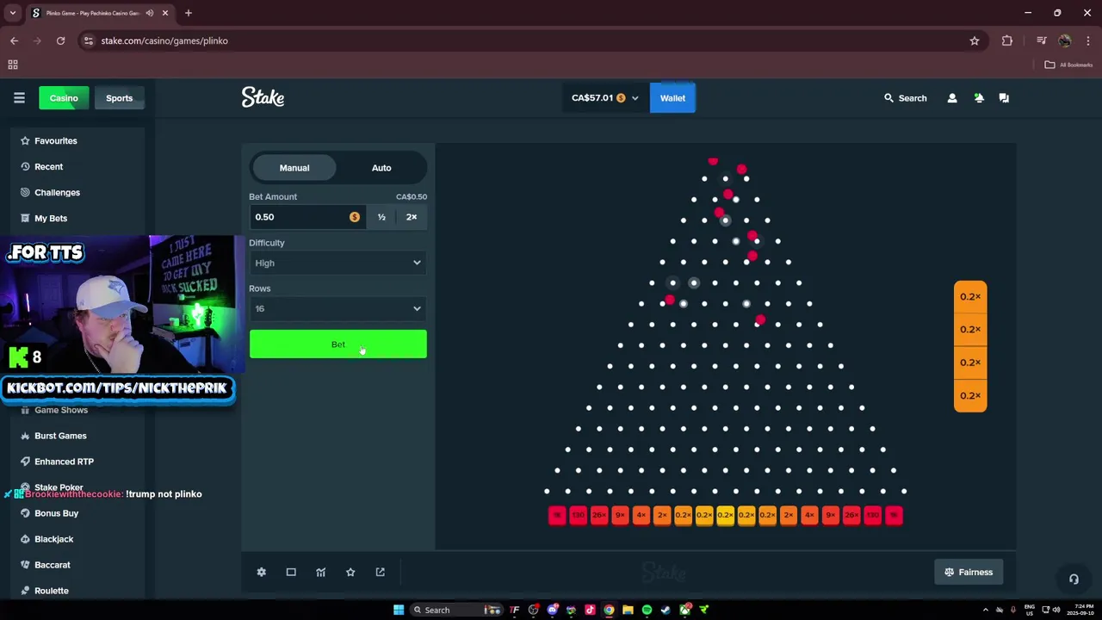Click the Stake logo
The image size is (1102, 620).
[x=263, y=97]
